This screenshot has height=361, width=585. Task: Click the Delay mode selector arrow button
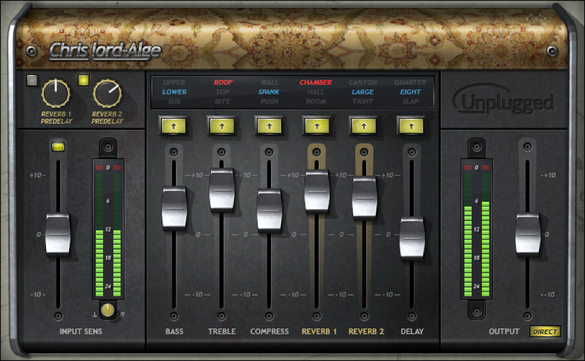pos(412,125)
